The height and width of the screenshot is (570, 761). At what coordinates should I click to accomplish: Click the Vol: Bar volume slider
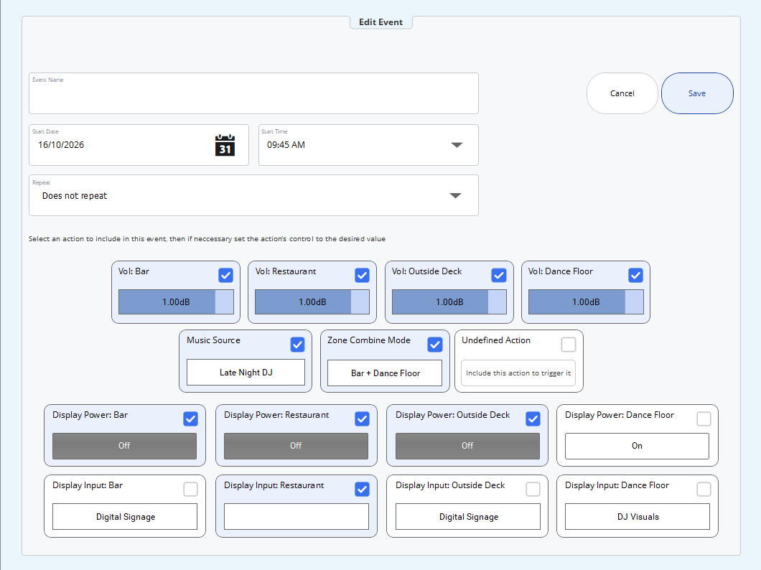pyautogui.click(x=176, y=302)
